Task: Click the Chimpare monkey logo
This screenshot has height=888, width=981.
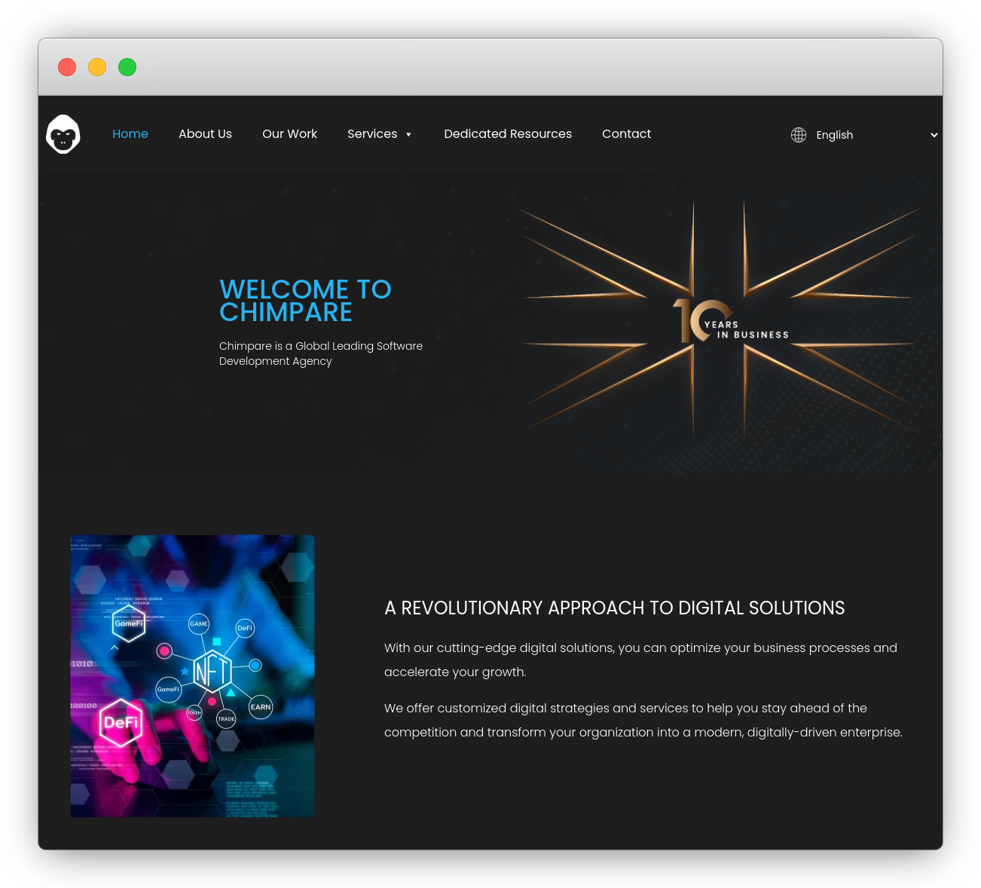Action: click(x=63, y=135)
